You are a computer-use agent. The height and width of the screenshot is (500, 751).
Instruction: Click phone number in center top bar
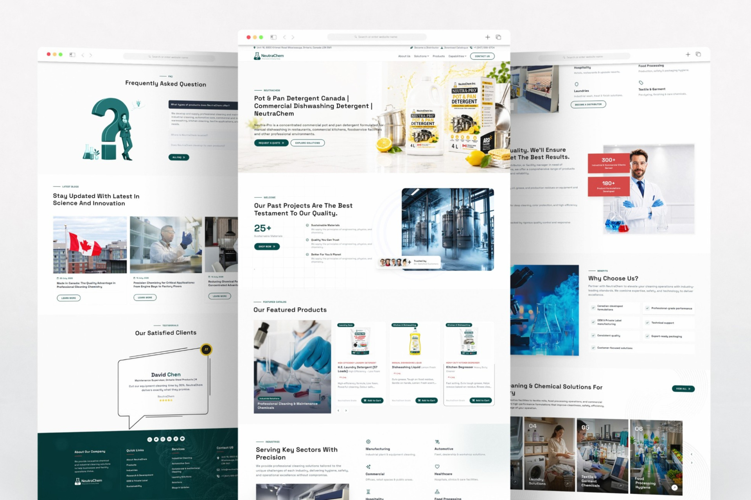(x=482, y=48)
